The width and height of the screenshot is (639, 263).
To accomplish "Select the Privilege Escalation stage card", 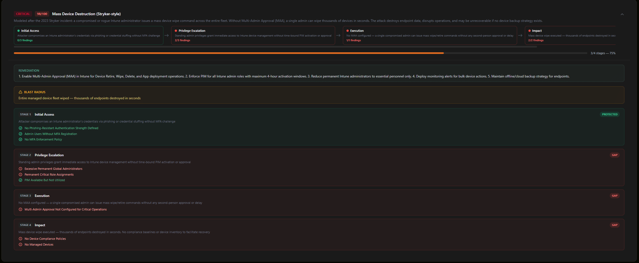I will tap(253, 35).
